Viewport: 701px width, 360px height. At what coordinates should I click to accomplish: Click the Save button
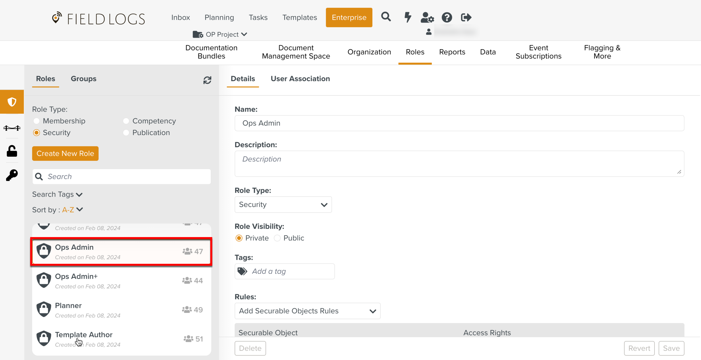click(x=671, y=348)
